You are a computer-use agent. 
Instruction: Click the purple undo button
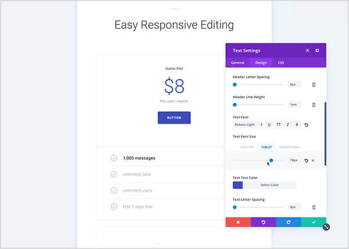[x=263, y=222]
